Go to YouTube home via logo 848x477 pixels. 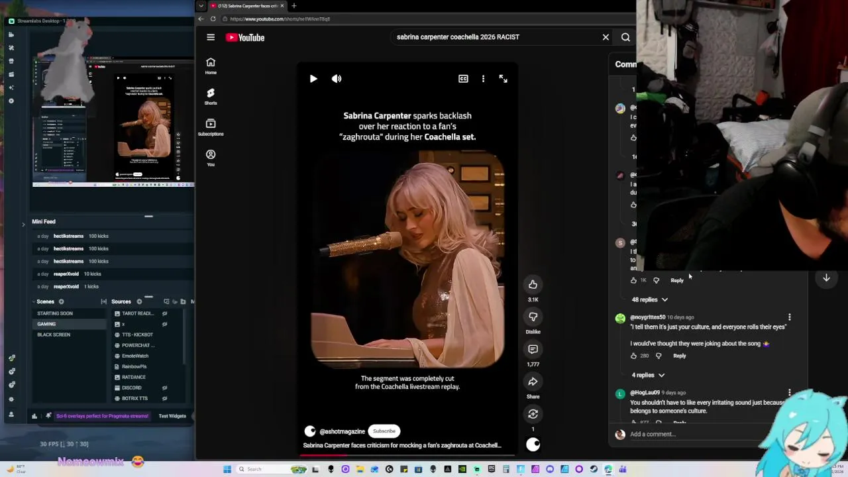(245, 38)
